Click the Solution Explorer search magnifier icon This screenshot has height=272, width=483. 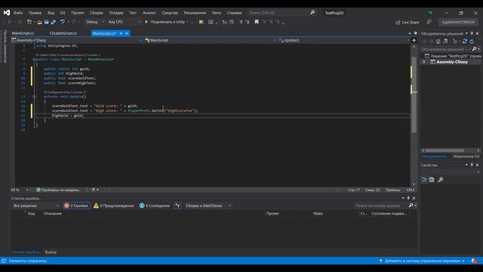tap(475, 49)
